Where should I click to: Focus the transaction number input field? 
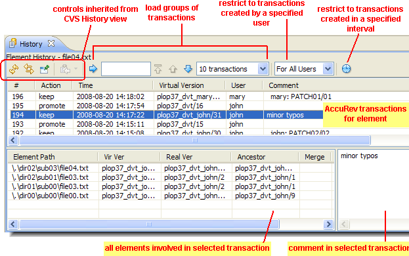pos(126,69)
